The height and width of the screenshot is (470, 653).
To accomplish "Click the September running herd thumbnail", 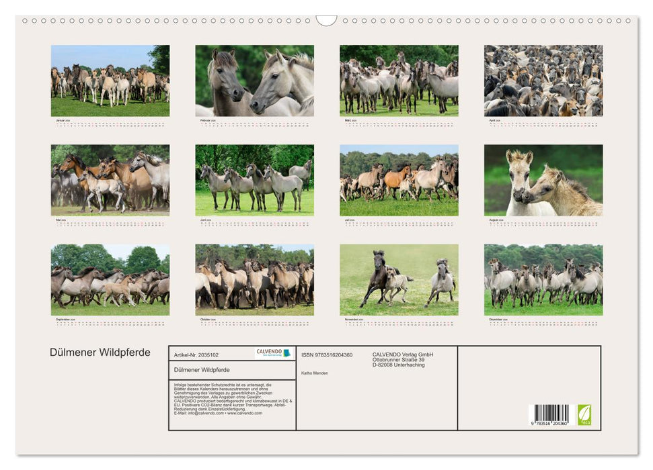I will pyautogui.click(x=110, y=279).
